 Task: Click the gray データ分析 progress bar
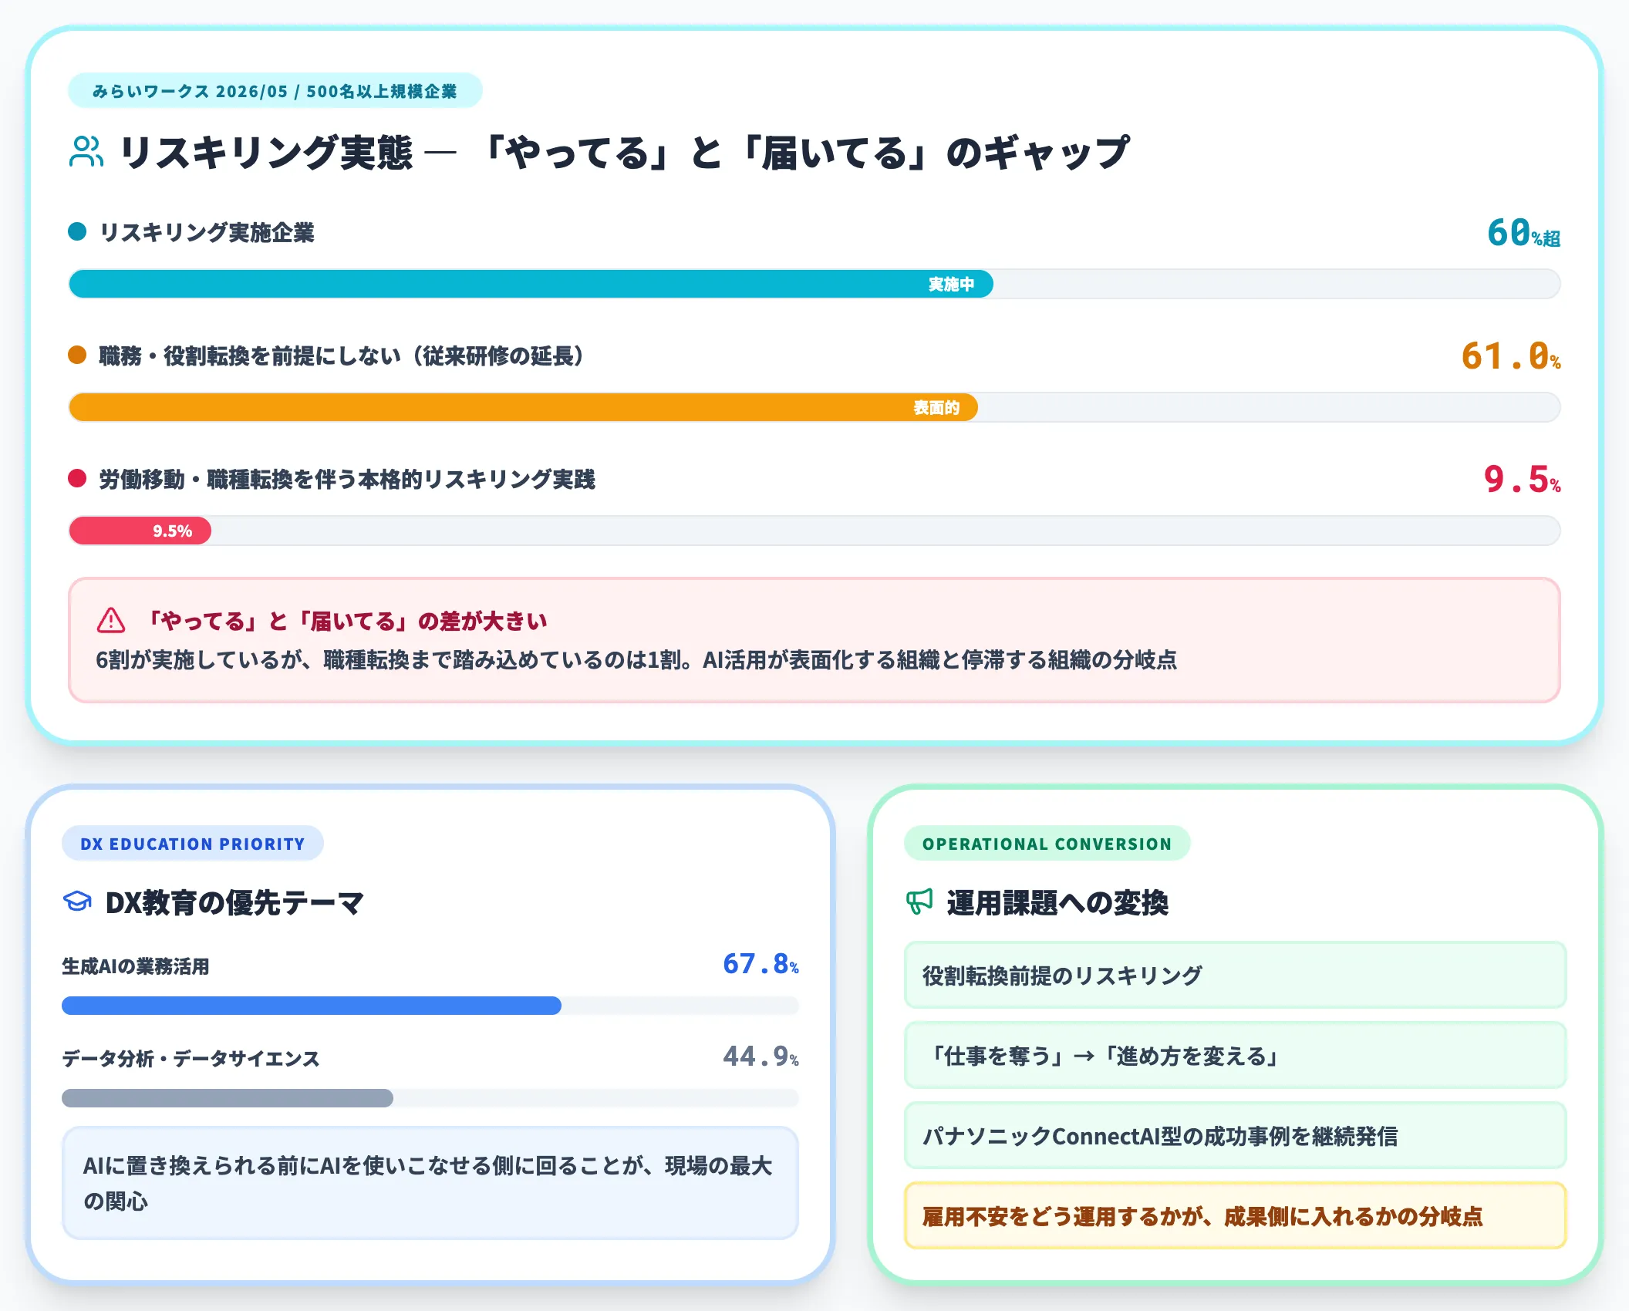point(228,1098)
